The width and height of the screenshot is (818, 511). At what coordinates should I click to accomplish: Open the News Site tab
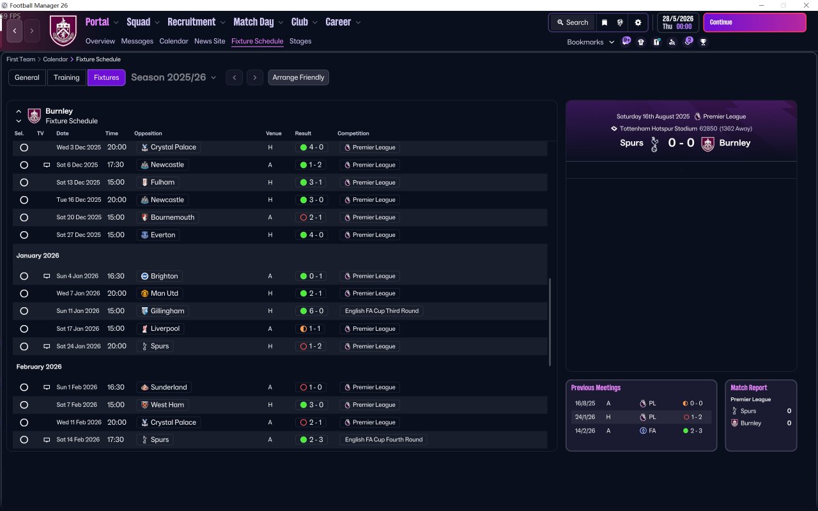(210, 41)
